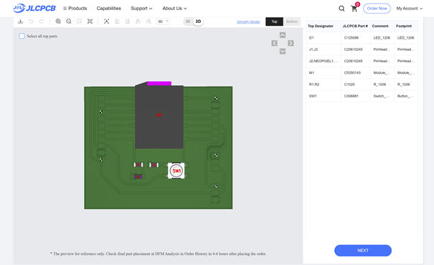
Task: Zoom out with the magnifier minus icon
Action: (x=69, y=21)
